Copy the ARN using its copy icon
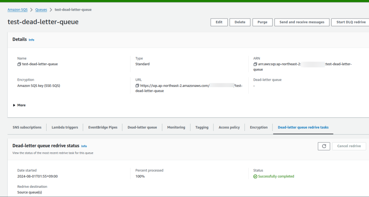The width and height of the screenshot is (369, 197). click(x=256, y=64)
